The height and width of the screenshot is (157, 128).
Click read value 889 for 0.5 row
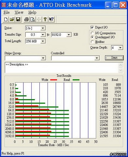(x=118, y=85)
